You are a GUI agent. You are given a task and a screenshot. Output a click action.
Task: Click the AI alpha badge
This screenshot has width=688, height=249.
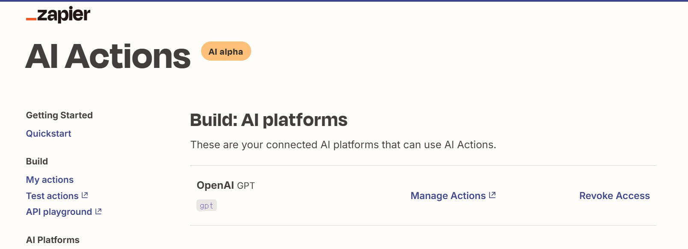coord(226,52)
